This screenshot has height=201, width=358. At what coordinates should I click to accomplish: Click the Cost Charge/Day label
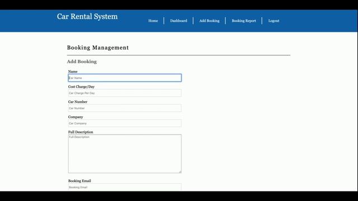81,87
